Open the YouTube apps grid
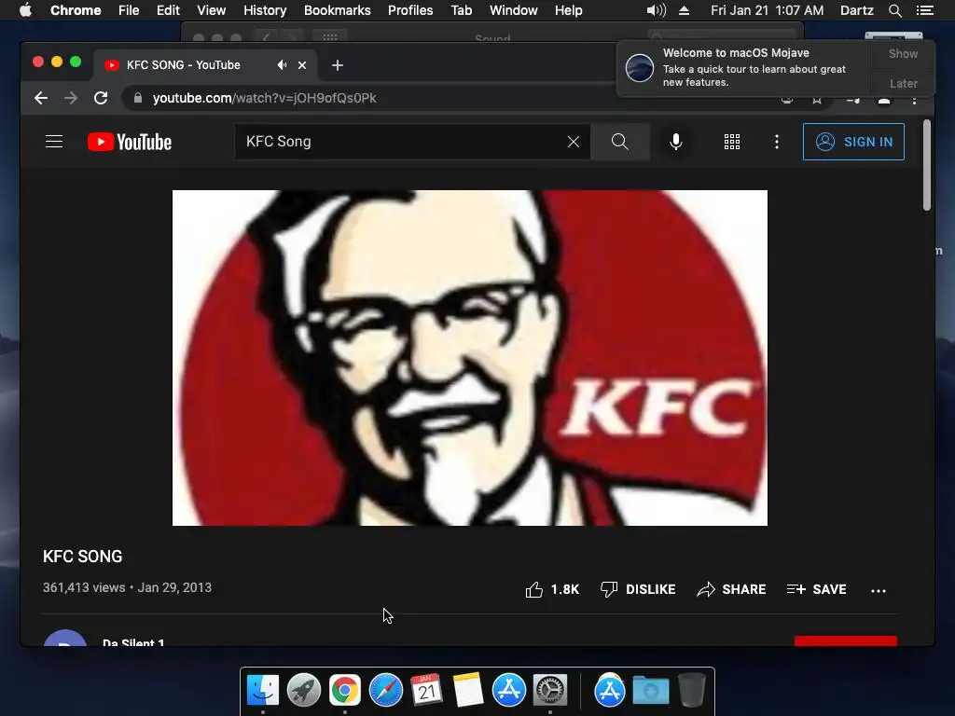 point(732,142)
